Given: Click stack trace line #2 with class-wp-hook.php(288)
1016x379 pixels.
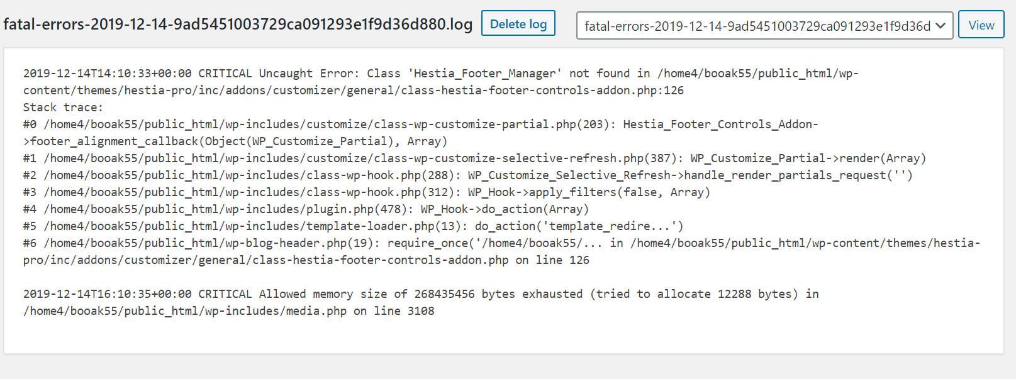Looking at the screenshot, I should (468, 175).
